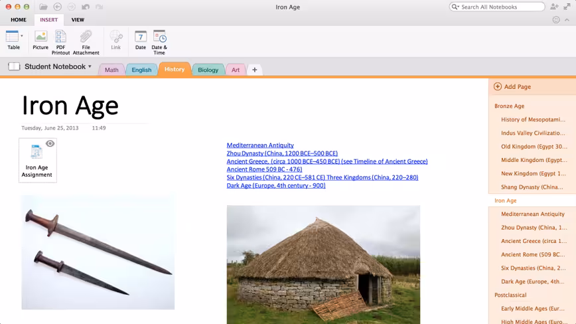Open notebook folder icon in title bar
This screenshot has width=576, height=324.
[x=43, y=7]
